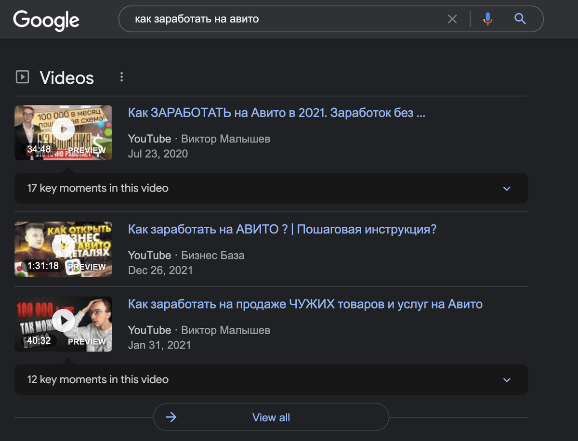The height and width of the screenshot is (441, 578).
Task: Click the 'Jul 23, 2020' date text
Action: 158,154
